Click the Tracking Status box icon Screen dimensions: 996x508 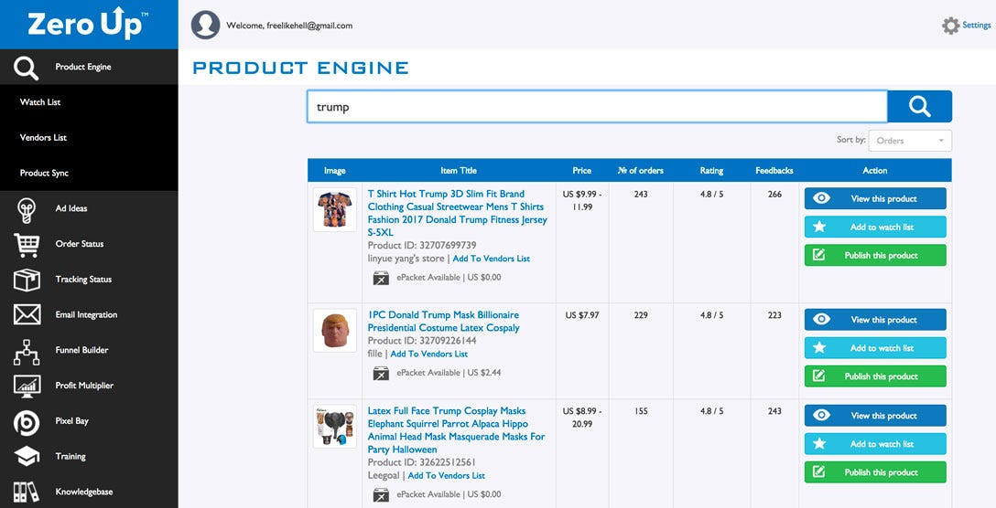(27, 280)
